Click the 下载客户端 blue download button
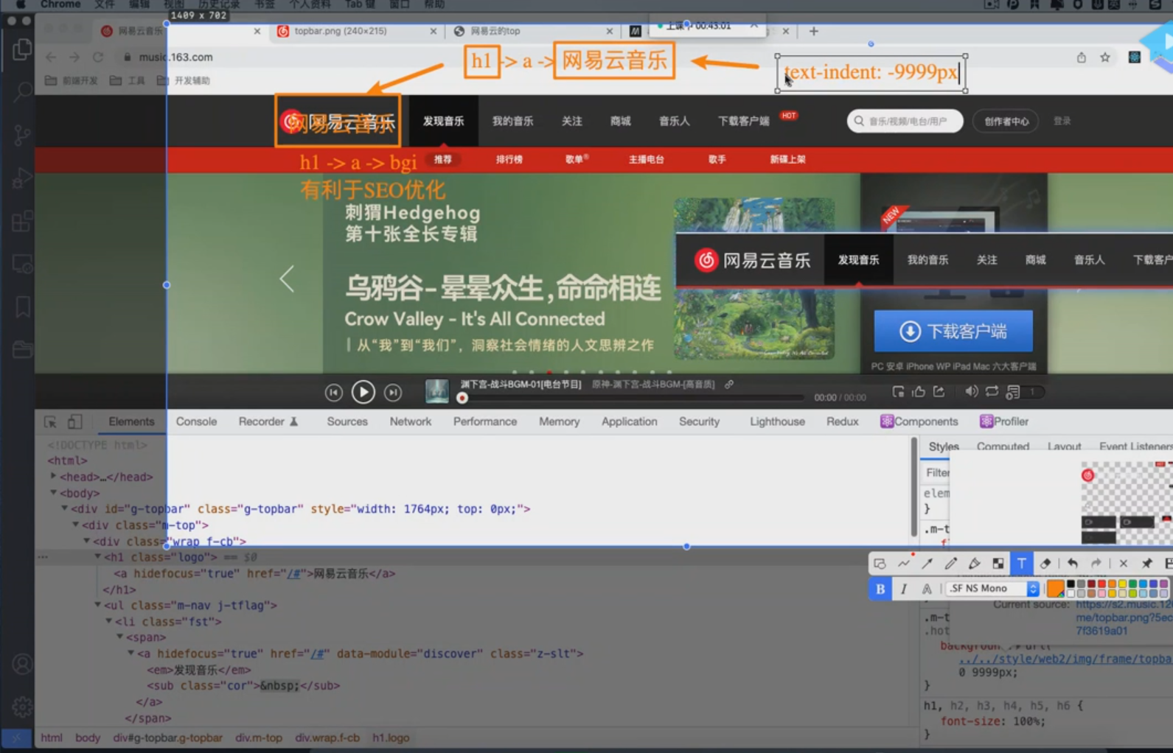The image size is (1173, 753). (x=953, y=331)
